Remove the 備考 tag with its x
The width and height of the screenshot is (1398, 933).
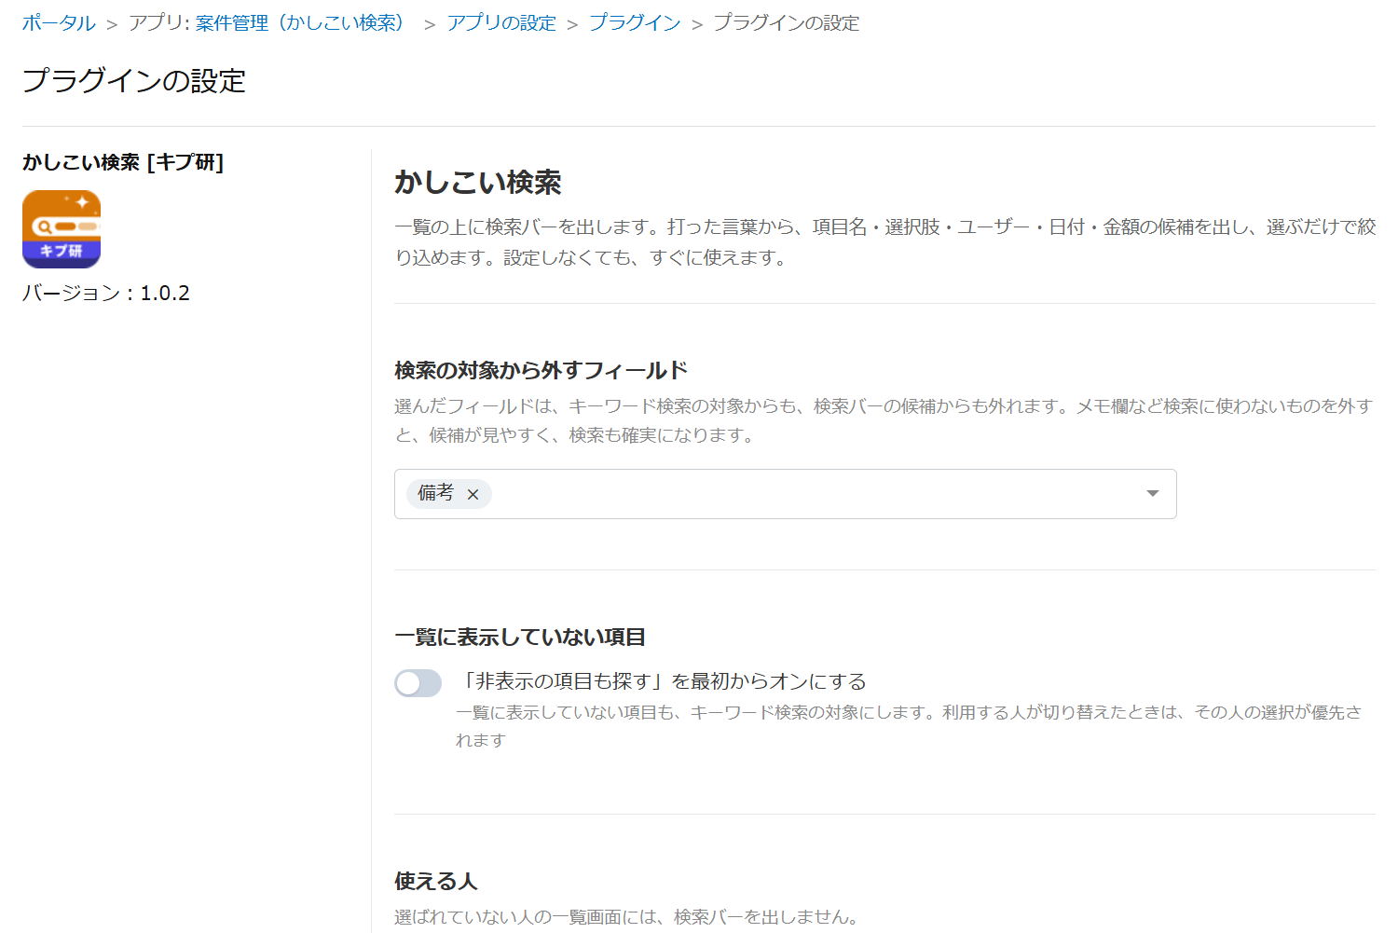(473, 494)
